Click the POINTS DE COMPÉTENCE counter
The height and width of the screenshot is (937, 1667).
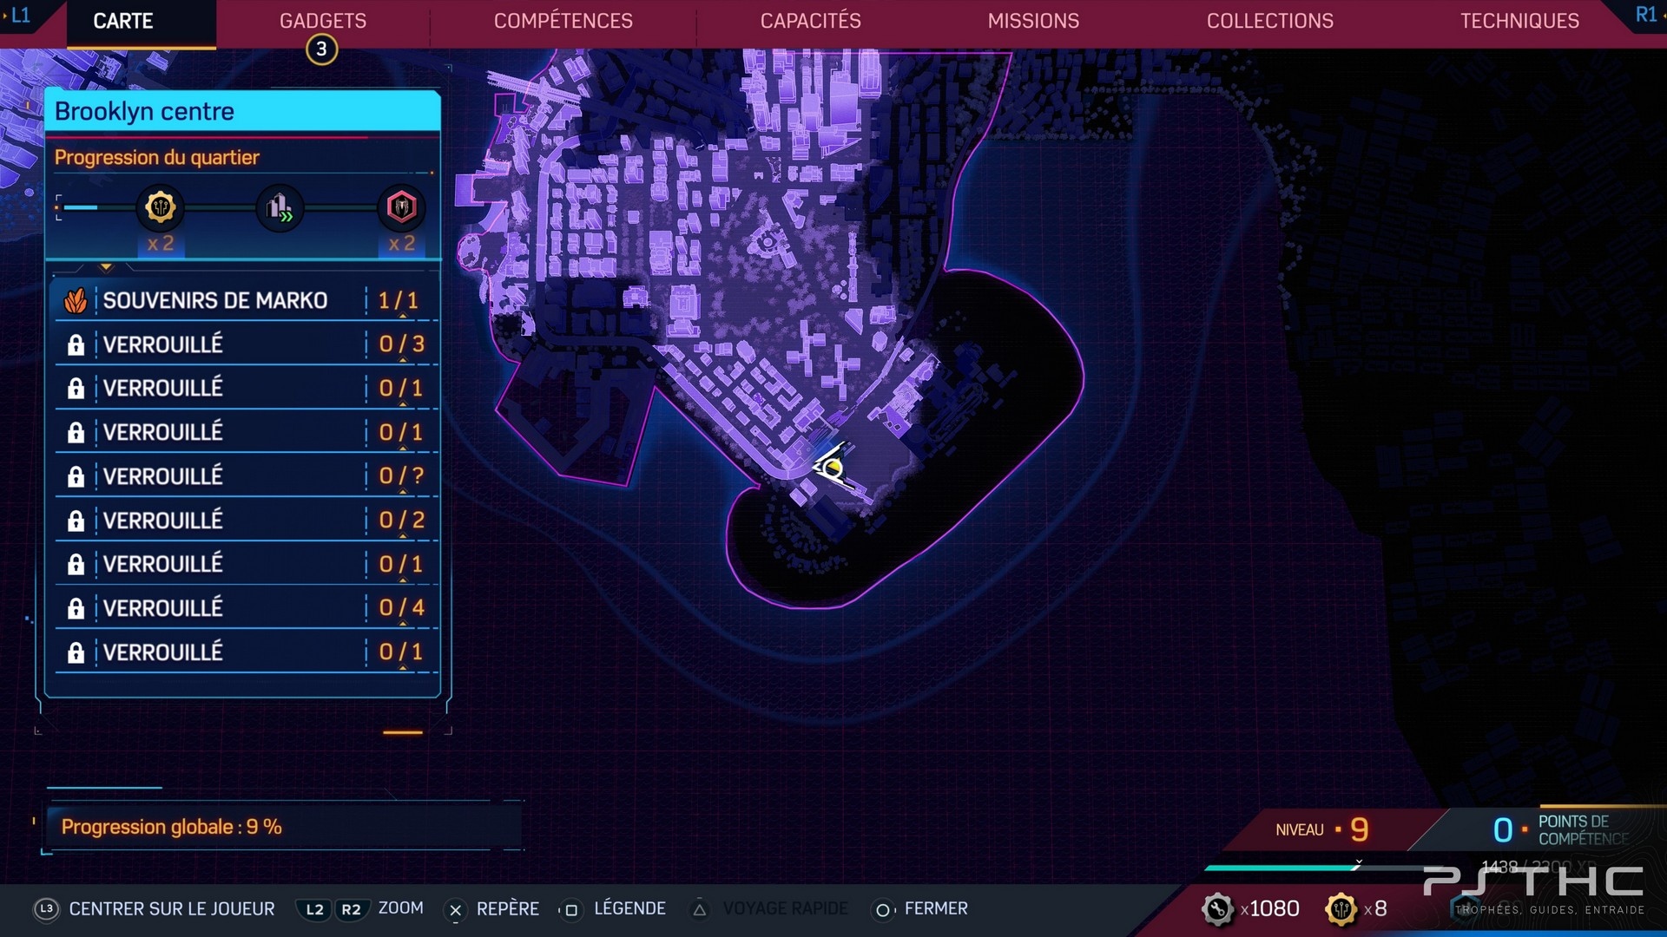click(1560, 830)
